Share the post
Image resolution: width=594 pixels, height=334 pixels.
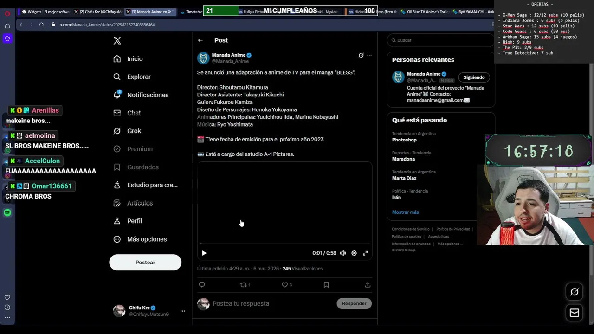pos(368,285)
